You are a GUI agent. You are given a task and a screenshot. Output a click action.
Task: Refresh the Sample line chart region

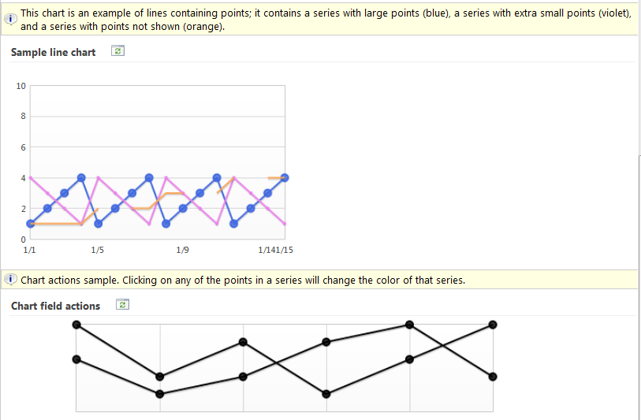click(x=117, y=51)
